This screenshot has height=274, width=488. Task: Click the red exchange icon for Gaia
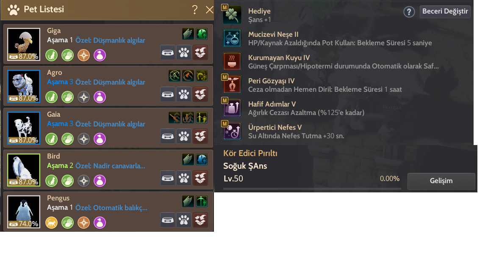click(200, 137)
